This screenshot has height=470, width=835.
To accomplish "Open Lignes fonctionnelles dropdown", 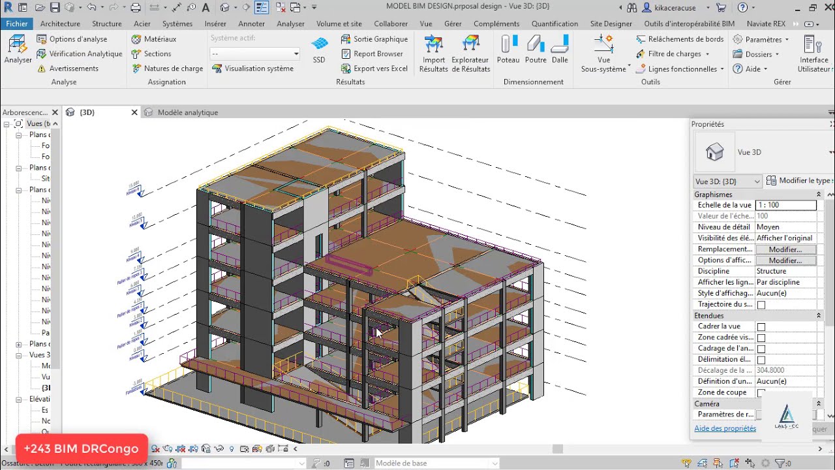I will tap(680, 69).
